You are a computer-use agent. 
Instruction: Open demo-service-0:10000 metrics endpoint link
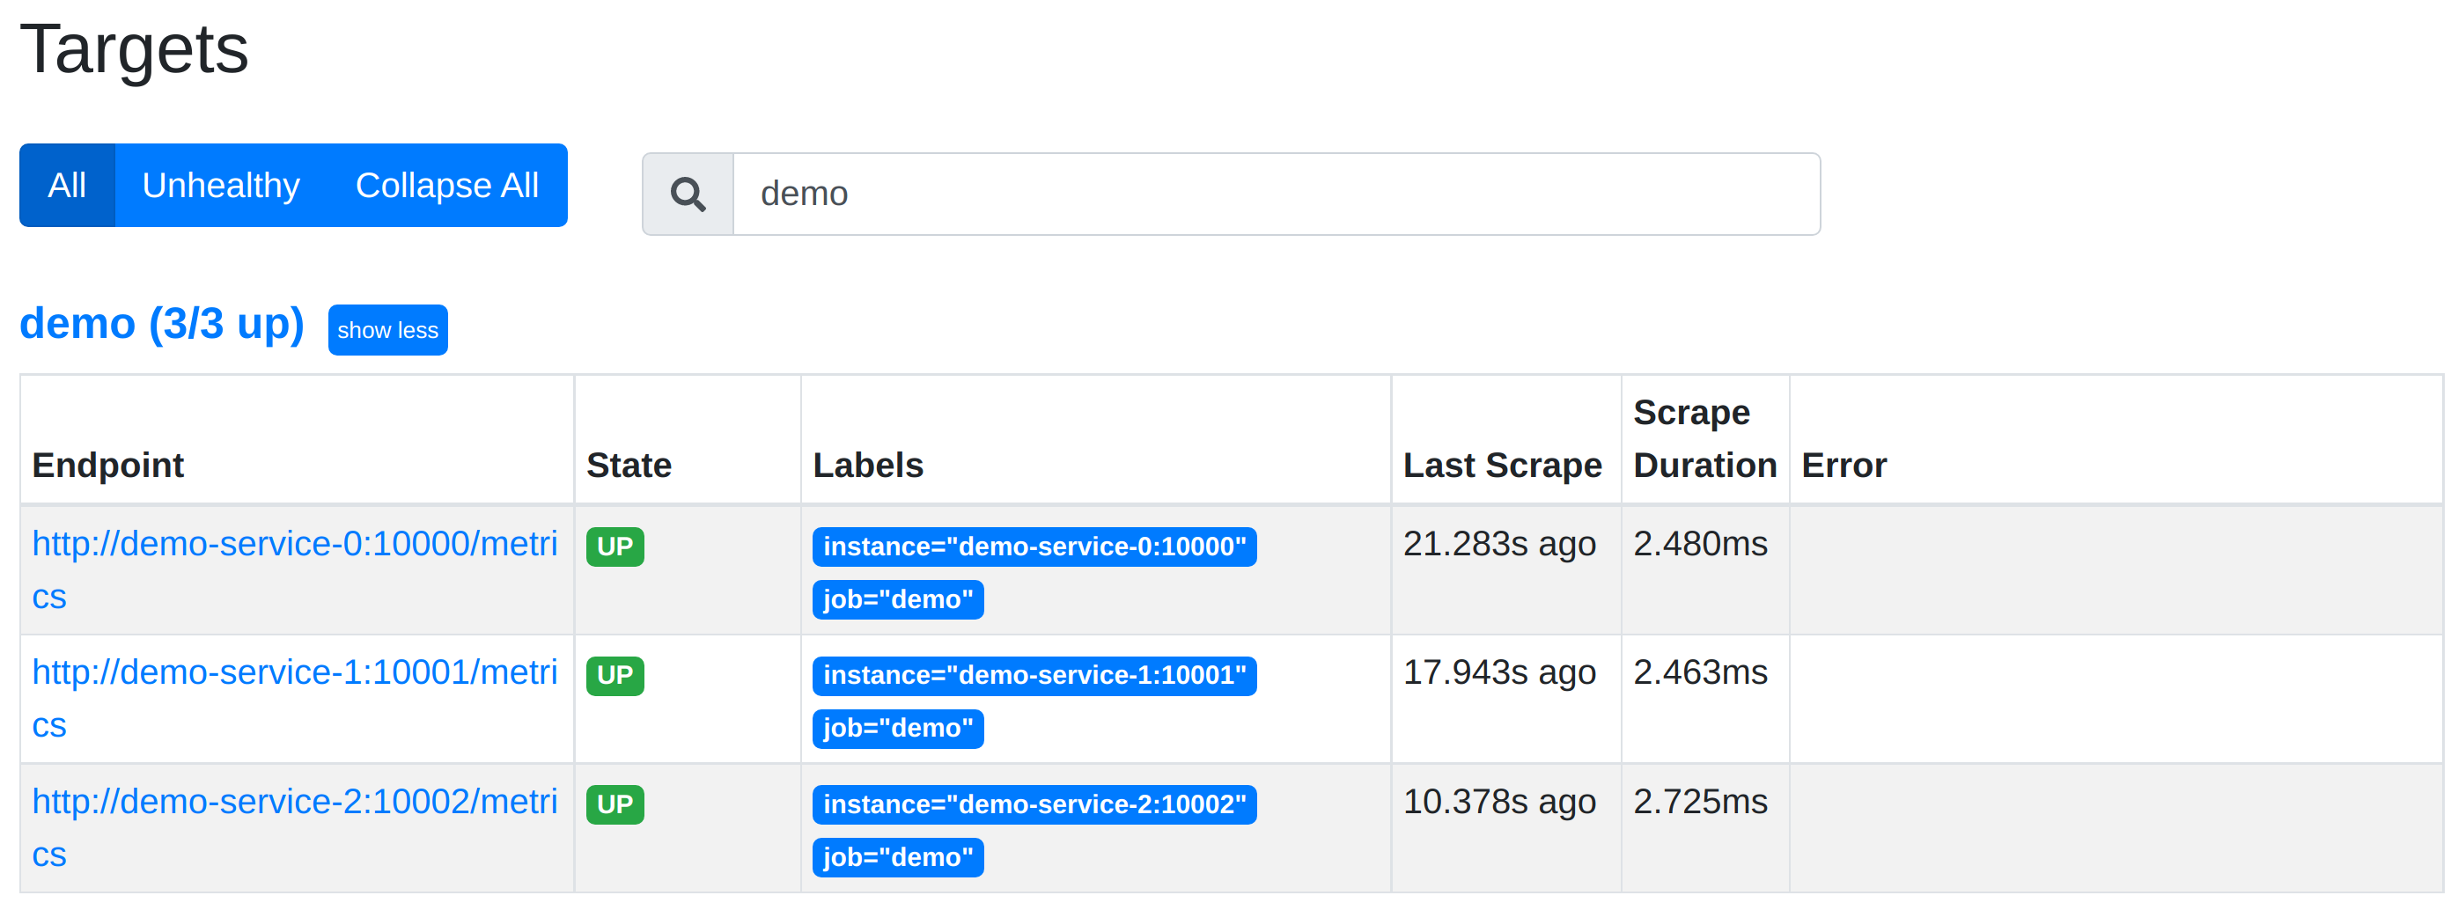[x=294, y=544]
